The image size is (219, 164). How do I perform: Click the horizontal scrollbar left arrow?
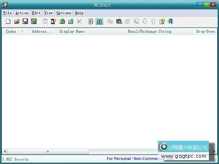pyautogui.click(x=5, y=151)
